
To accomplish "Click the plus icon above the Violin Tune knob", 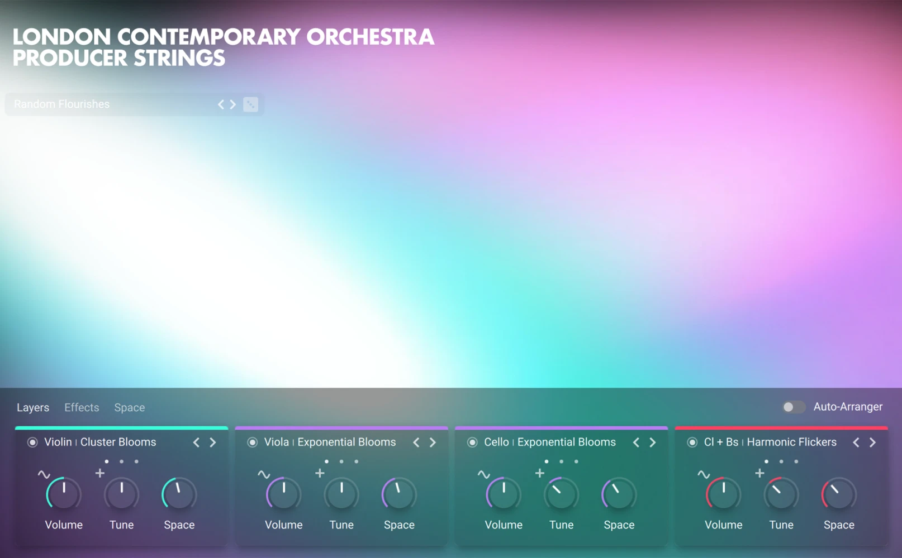I will click(x=99, y=473).
